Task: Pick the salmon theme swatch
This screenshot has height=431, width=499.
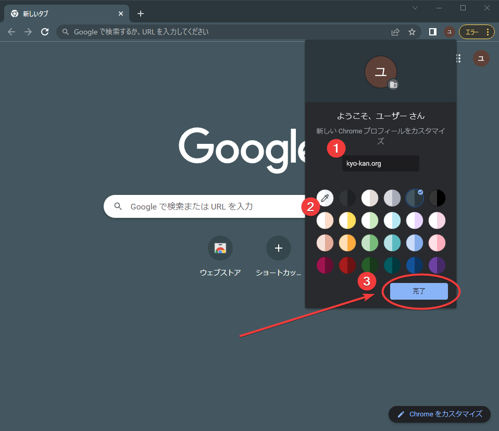Action: point(325,243)
